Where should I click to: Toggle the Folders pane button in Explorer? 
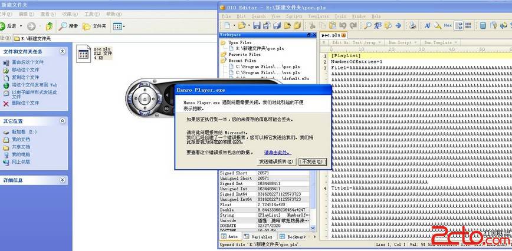click(x=94, y=26)
